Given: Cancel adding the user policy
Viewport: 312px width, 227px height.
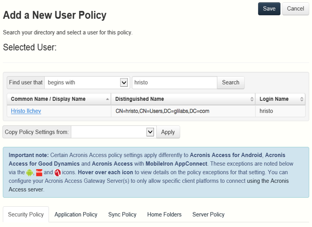Looking at the screenshot, I should point(295,9).
